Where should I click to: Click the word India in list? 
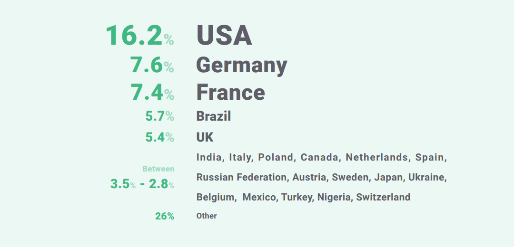(209, 157)
